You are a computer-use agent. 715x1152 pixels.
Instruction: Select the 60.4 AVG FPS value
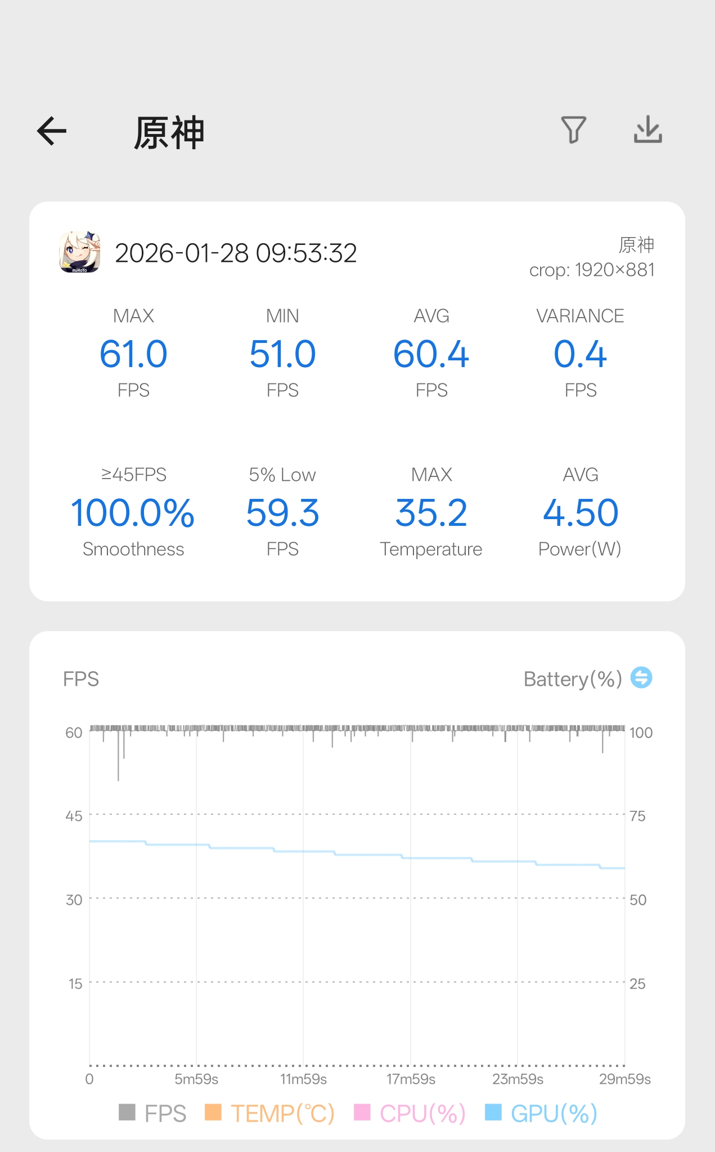click(431, 354)
